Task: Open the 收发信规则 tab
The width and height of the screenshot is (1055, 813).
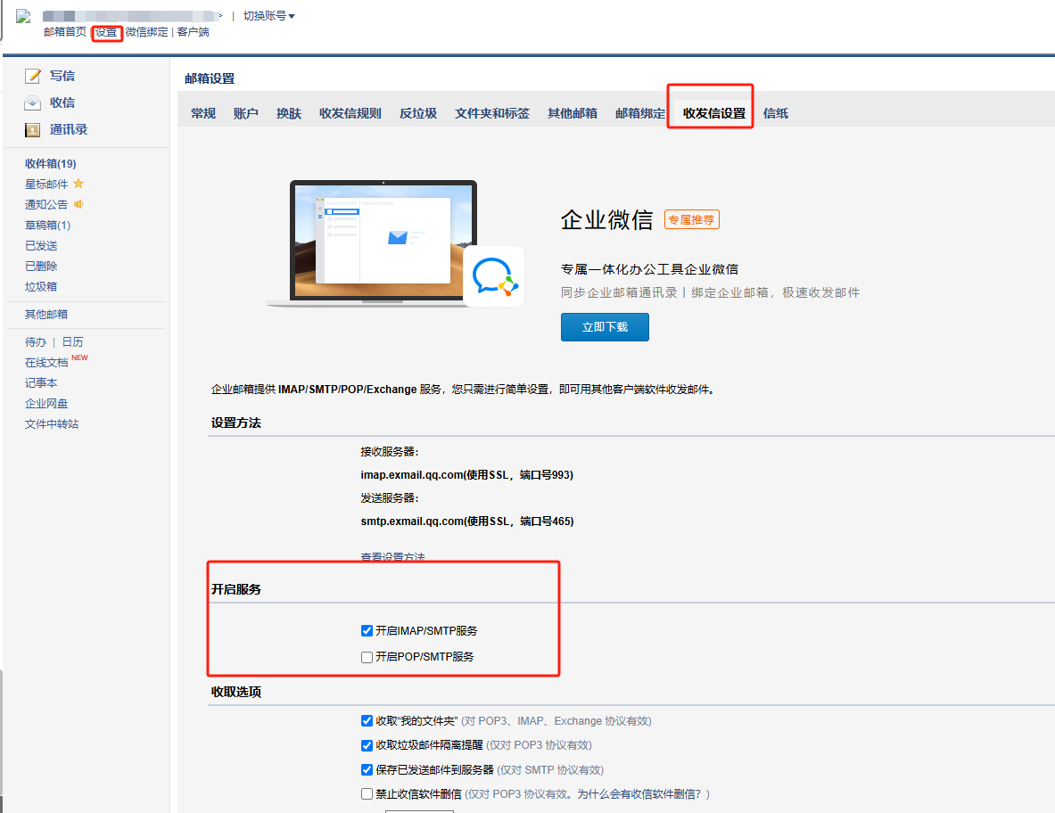Action: click(350, 113)
